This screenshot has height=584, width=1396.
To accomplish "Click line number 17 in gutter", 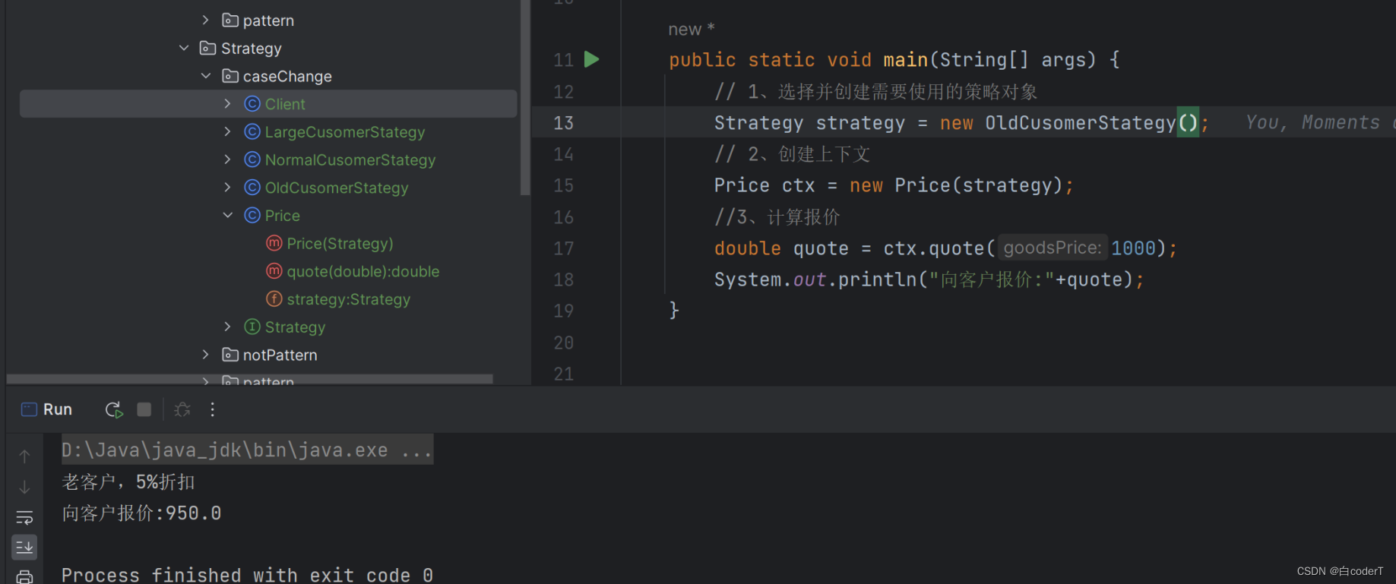I will pos(563,248).
